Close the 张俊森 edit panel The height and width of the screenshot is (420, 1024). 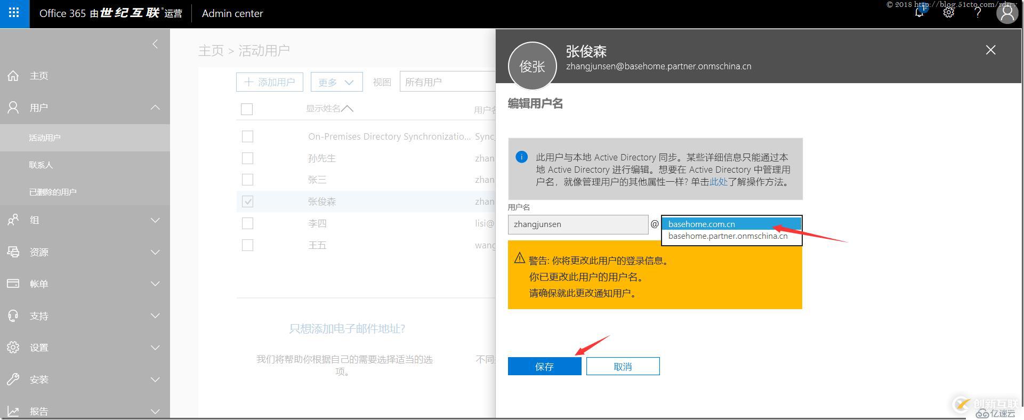(990, 50)
